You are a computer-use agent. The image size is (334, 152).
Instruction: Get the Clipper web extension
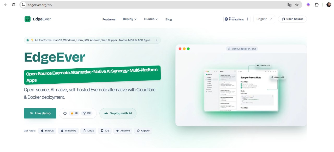(143, 131)
